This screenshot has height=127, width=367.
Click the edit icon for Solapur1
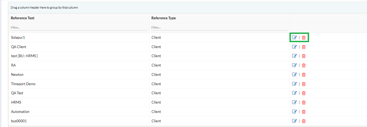tap(294, 38)
